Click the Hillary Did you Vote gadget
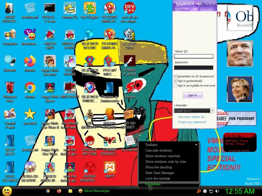Screen dimensions: 262x196 coord(240,89)
